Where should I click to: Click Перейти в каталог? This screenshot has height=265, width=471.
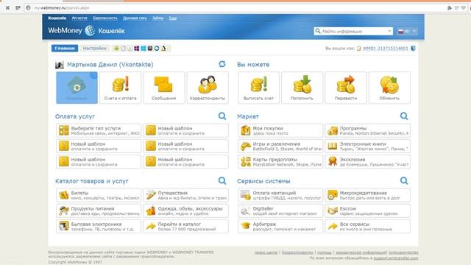click(185, 227)
